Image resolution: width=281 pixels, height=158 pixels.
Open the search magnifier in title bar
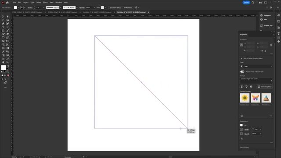(253, 3)
